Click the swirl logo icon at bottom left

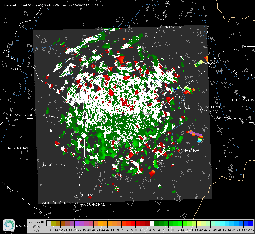(9, 225)
